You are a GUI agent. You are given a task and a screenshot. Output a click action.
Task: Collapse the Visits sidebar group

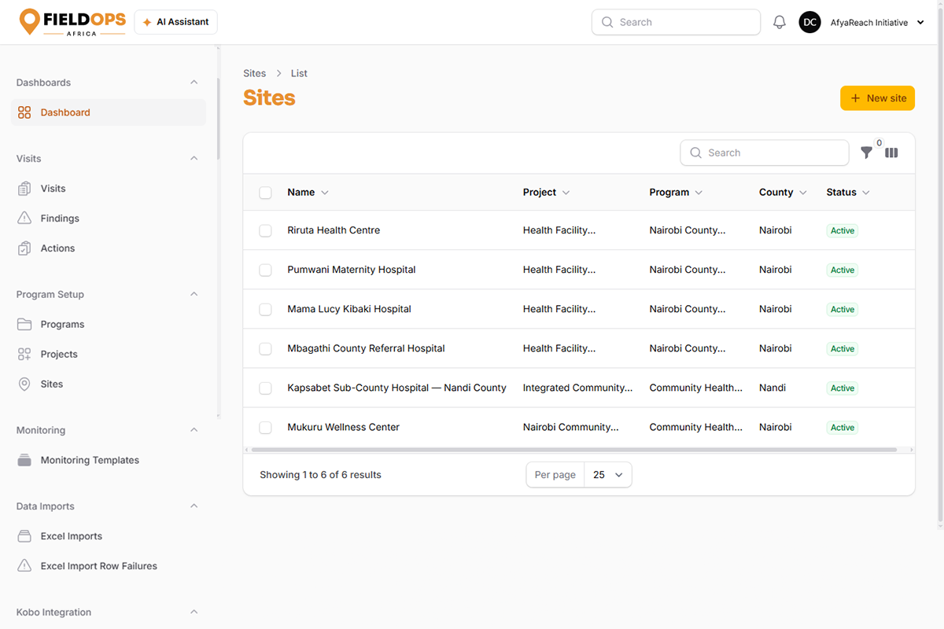pyautogui.click(x=194, y=159)
